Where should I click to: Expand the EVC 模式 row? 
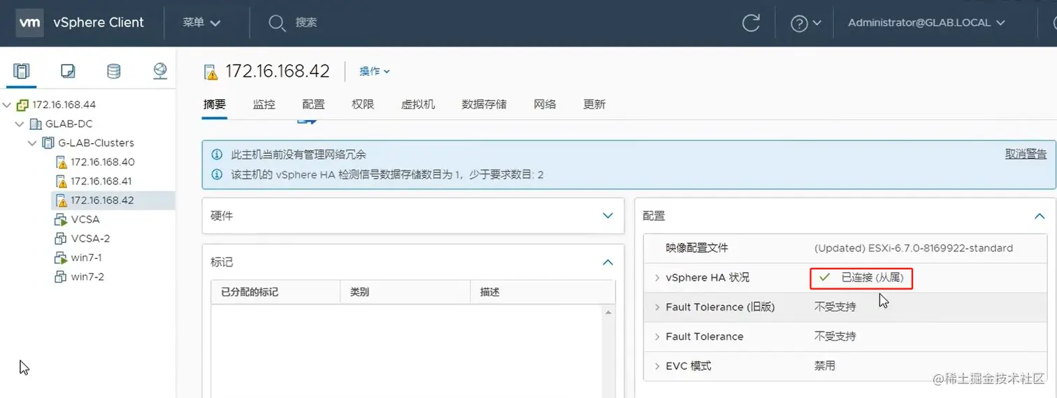click(x=657, y=366)
